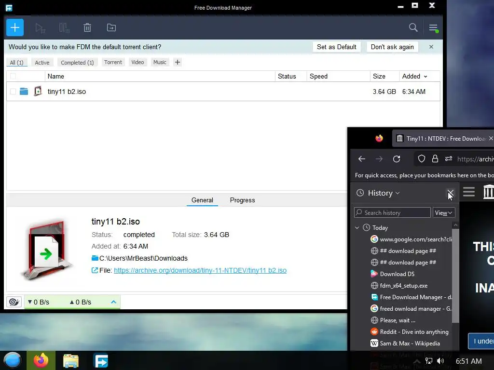Set FDM as default torrent client
The height and width of the screenshot is (370, 494).
(336, 47)
